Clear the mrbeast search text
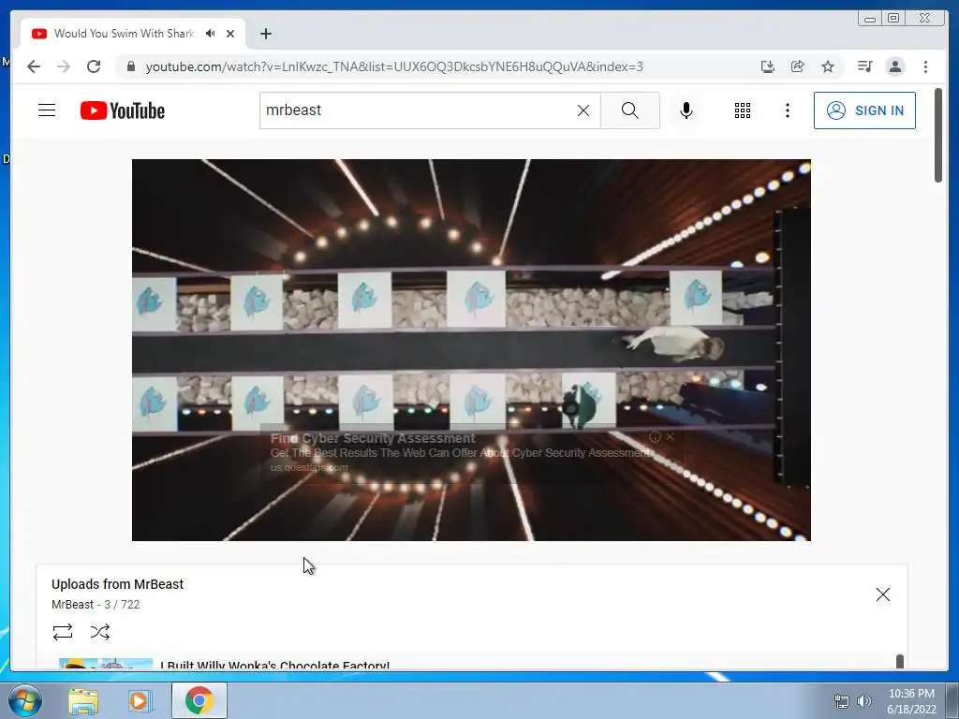959x719 pixels. tap(583, 110)
